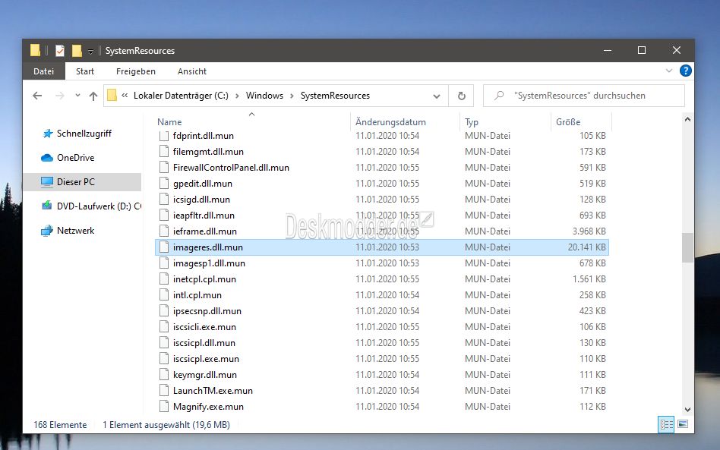Click the folder icon in title bar
The width and height of the screenshot is (720, 450).
click(36, 50)
